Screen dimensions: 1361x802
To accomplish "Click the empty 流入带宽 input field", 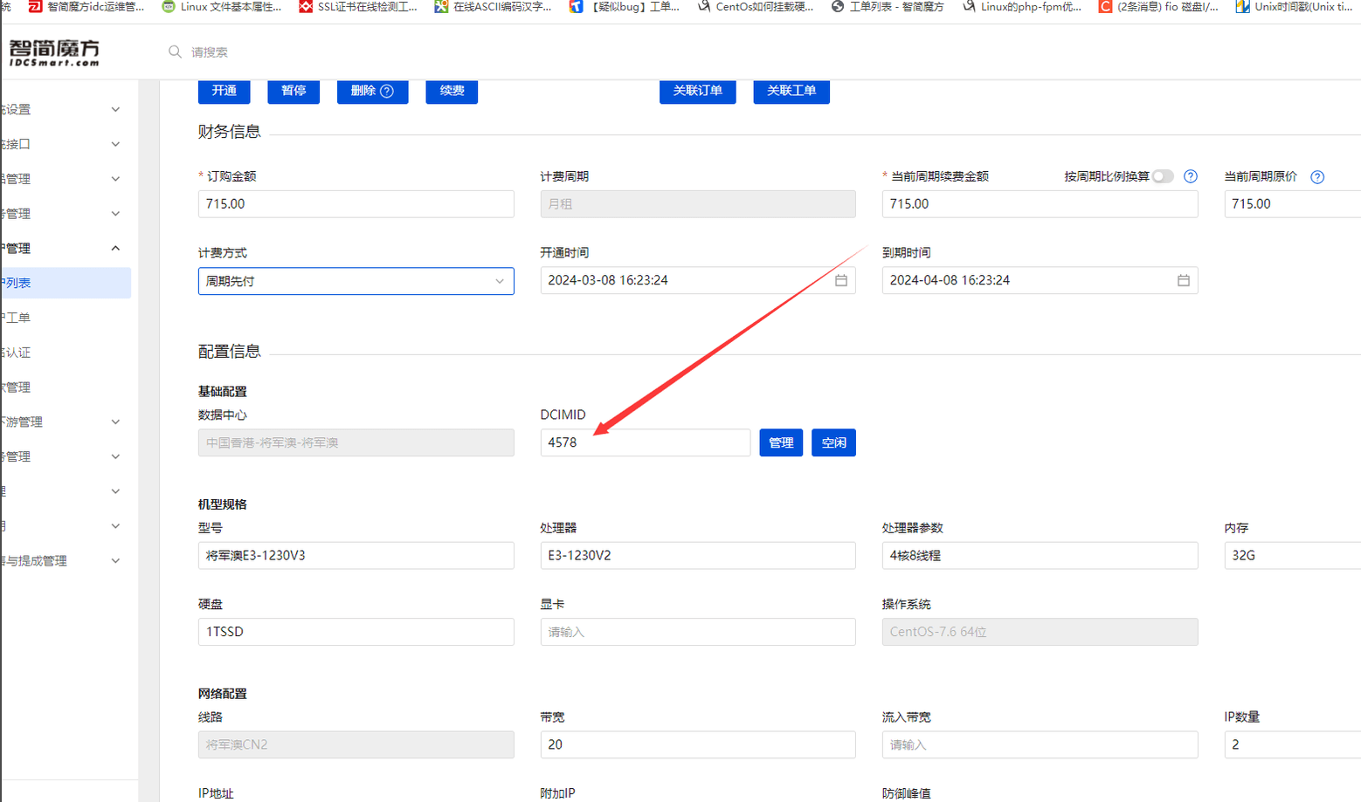I will point(1040,744).
